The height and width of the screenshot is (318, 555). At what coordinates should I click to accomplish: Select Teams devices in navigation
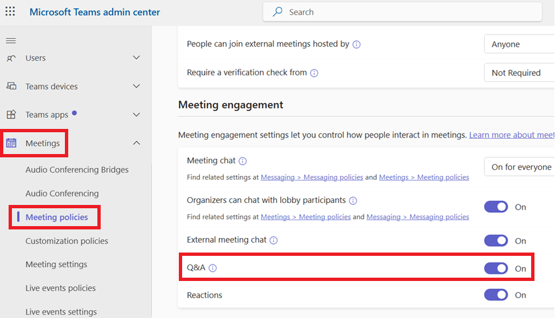click(51, 87)
